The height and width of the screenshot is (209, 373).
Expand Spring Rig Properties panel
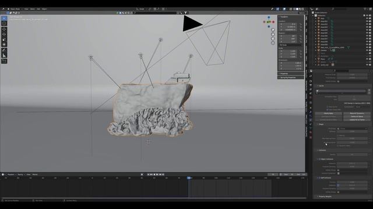tap(288, 77)
